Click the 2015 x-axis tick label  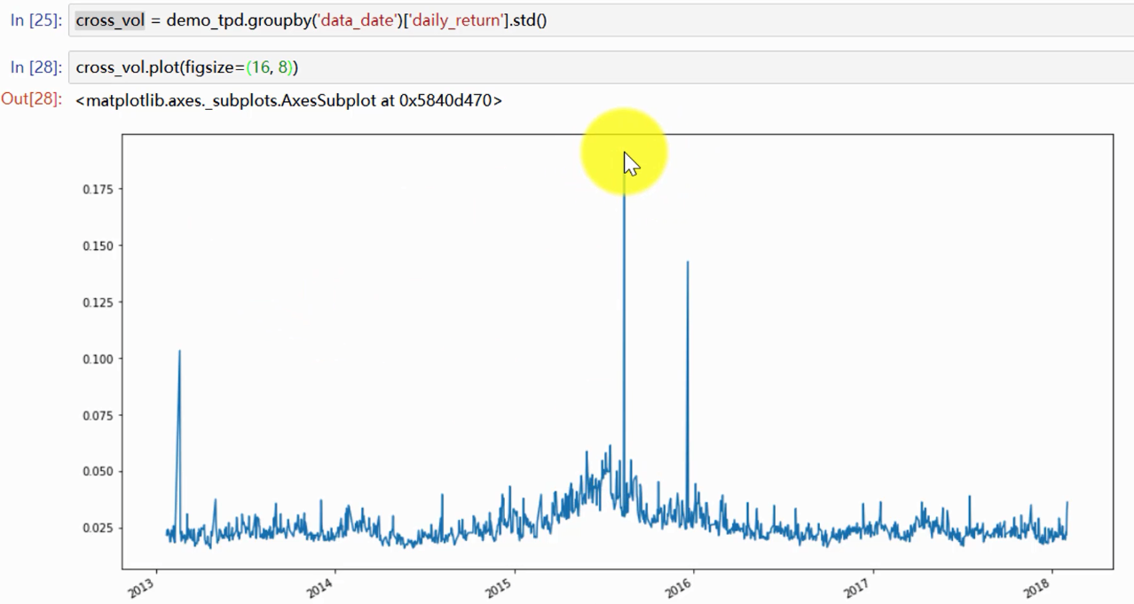tap(500, 588)
